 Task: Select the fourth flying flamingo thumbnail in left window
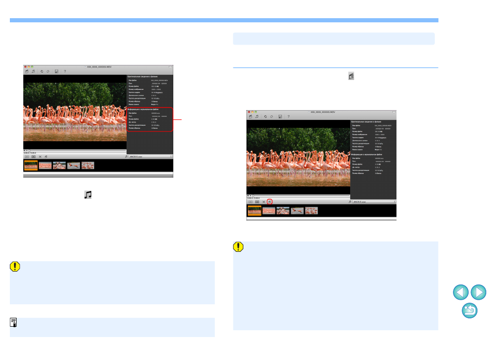point(74,166)
